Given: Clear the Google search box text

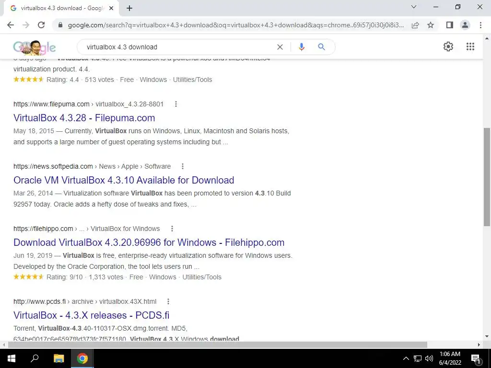Looking at the screenshot, I should [280, 47].
